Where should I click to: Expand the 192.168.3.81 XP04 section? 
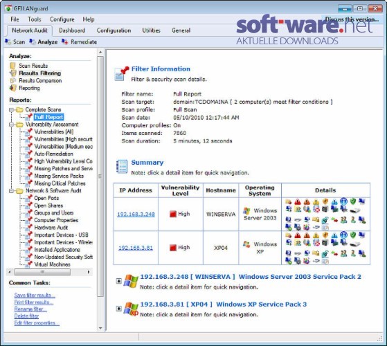pos(118,309)
